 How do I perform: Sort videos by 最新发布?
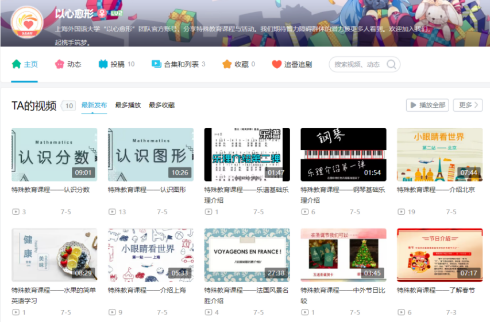(x=94, y=105)
